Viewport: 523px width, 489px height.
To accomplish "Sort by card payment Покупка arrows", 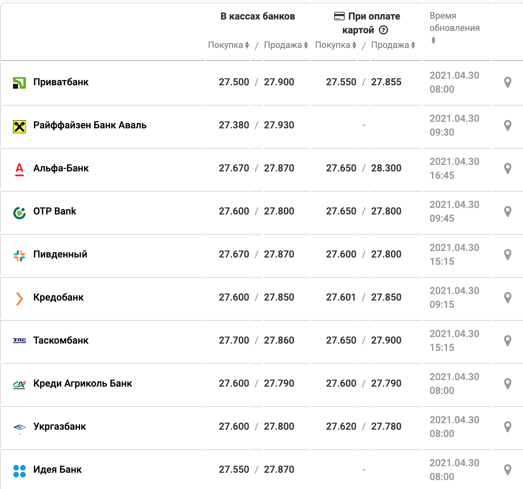I will [x=354, y=45].
